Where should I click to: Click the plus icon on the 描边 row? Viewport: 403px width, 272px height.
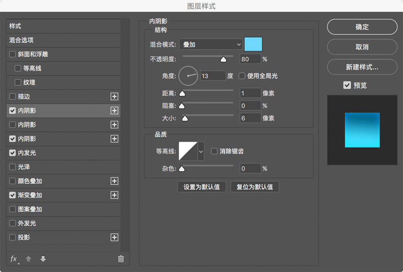[x=115, y=97]
